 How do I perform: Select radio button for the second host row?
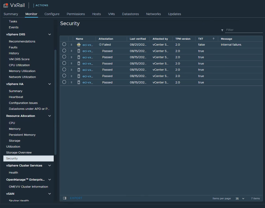click(64, 51)
